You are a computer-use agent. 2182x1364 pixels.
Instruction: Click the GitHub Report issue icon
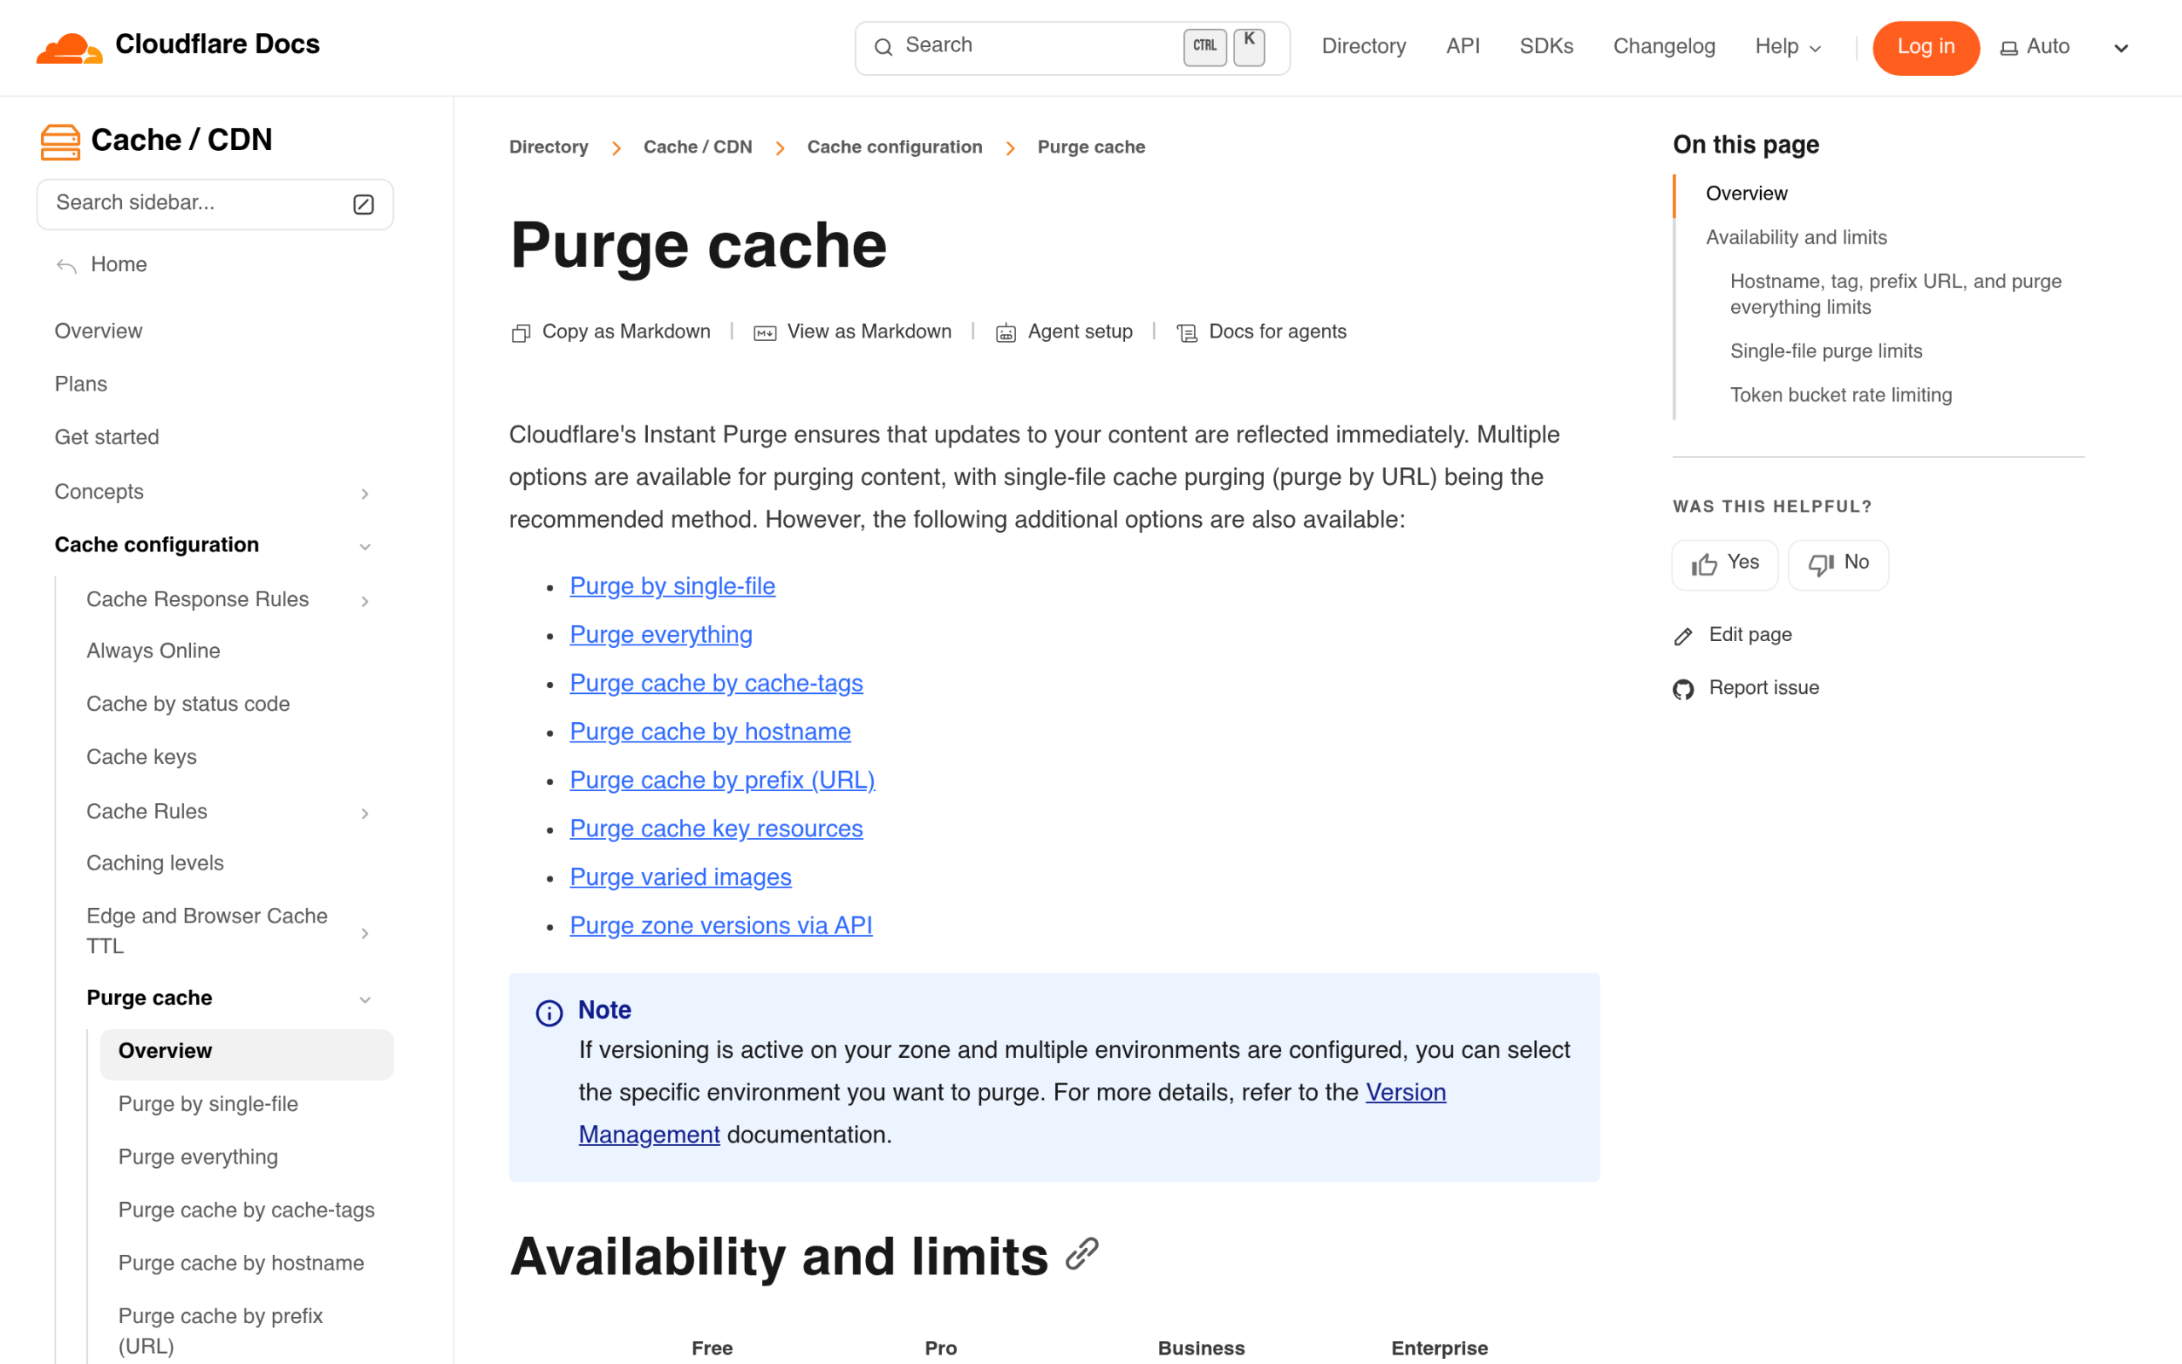tap(1683, 689)
